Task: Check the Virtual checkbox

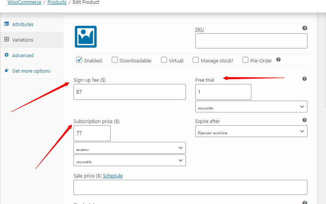Action: (x=164, y=60)
